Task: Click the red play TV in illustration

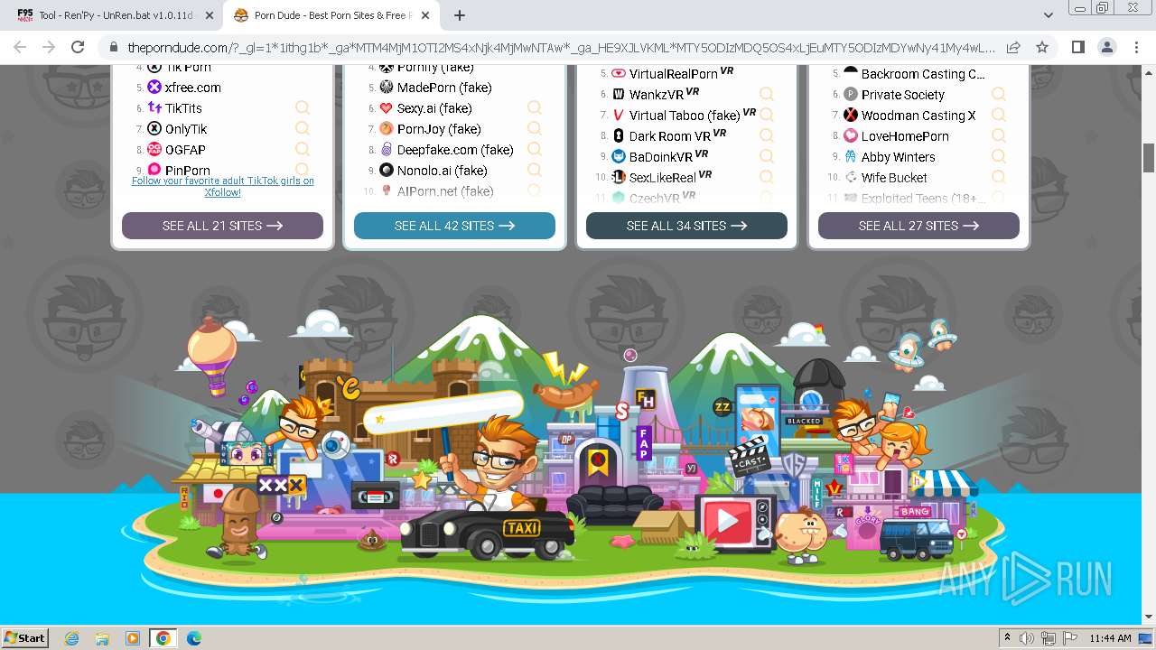Action: point(734,522)
